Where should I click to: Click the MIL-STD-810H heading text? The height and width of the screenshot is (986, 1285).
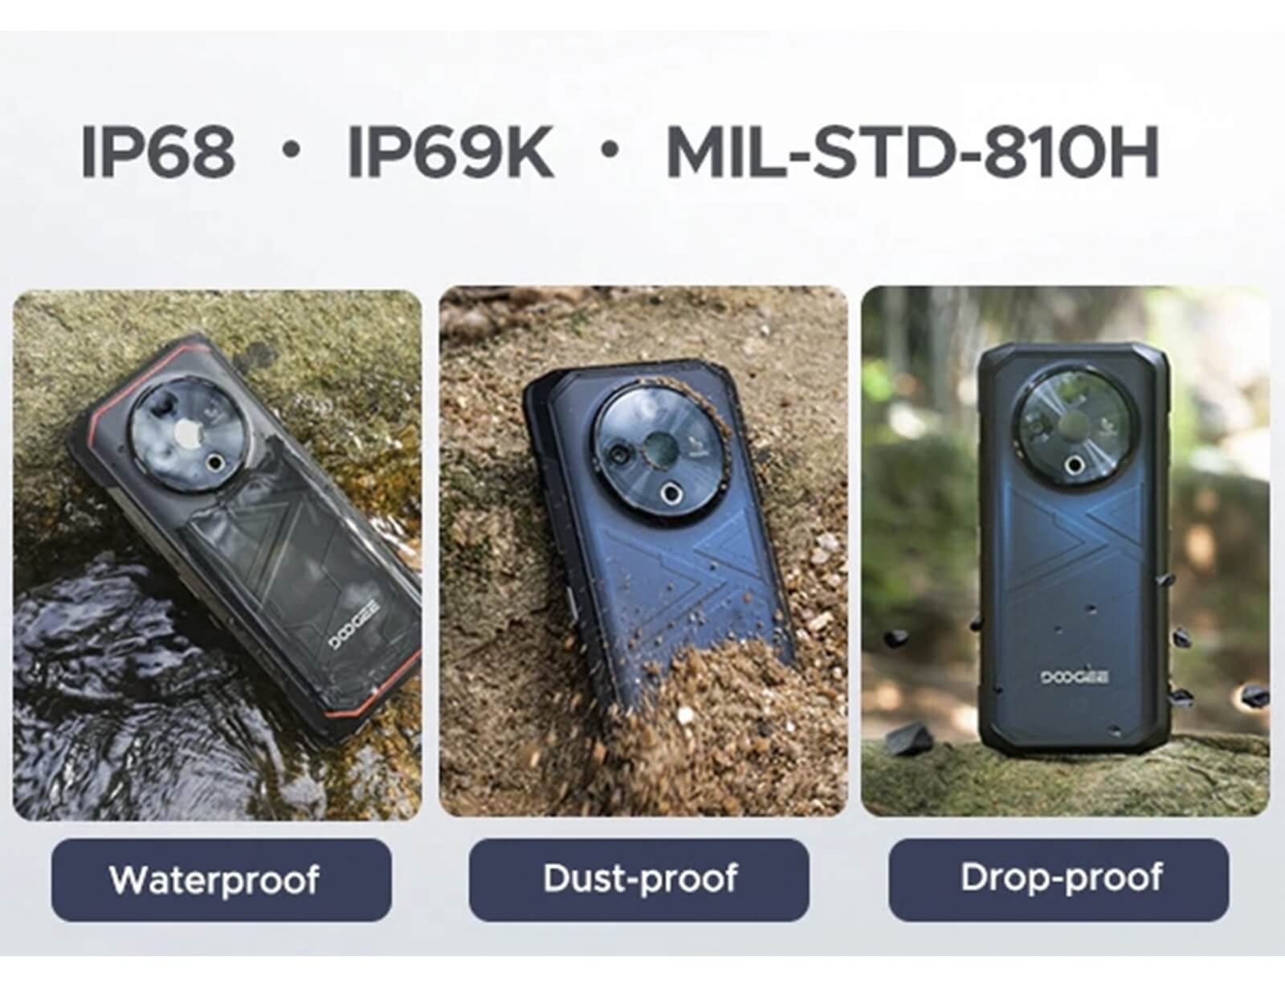913,151
